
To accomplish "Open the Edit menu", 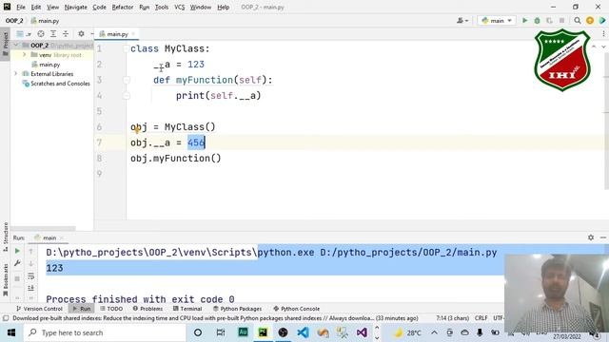I will coord(36,7).
